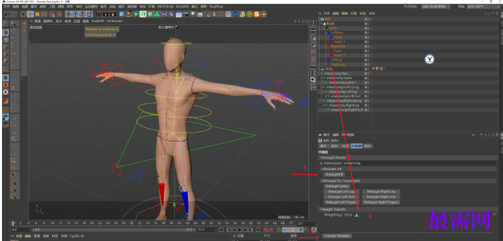The width and height of the screenshot is (503, 241).
Task: Click the Render View clapperboard icon
Action: pyautogui.click(x=98, y=14)
